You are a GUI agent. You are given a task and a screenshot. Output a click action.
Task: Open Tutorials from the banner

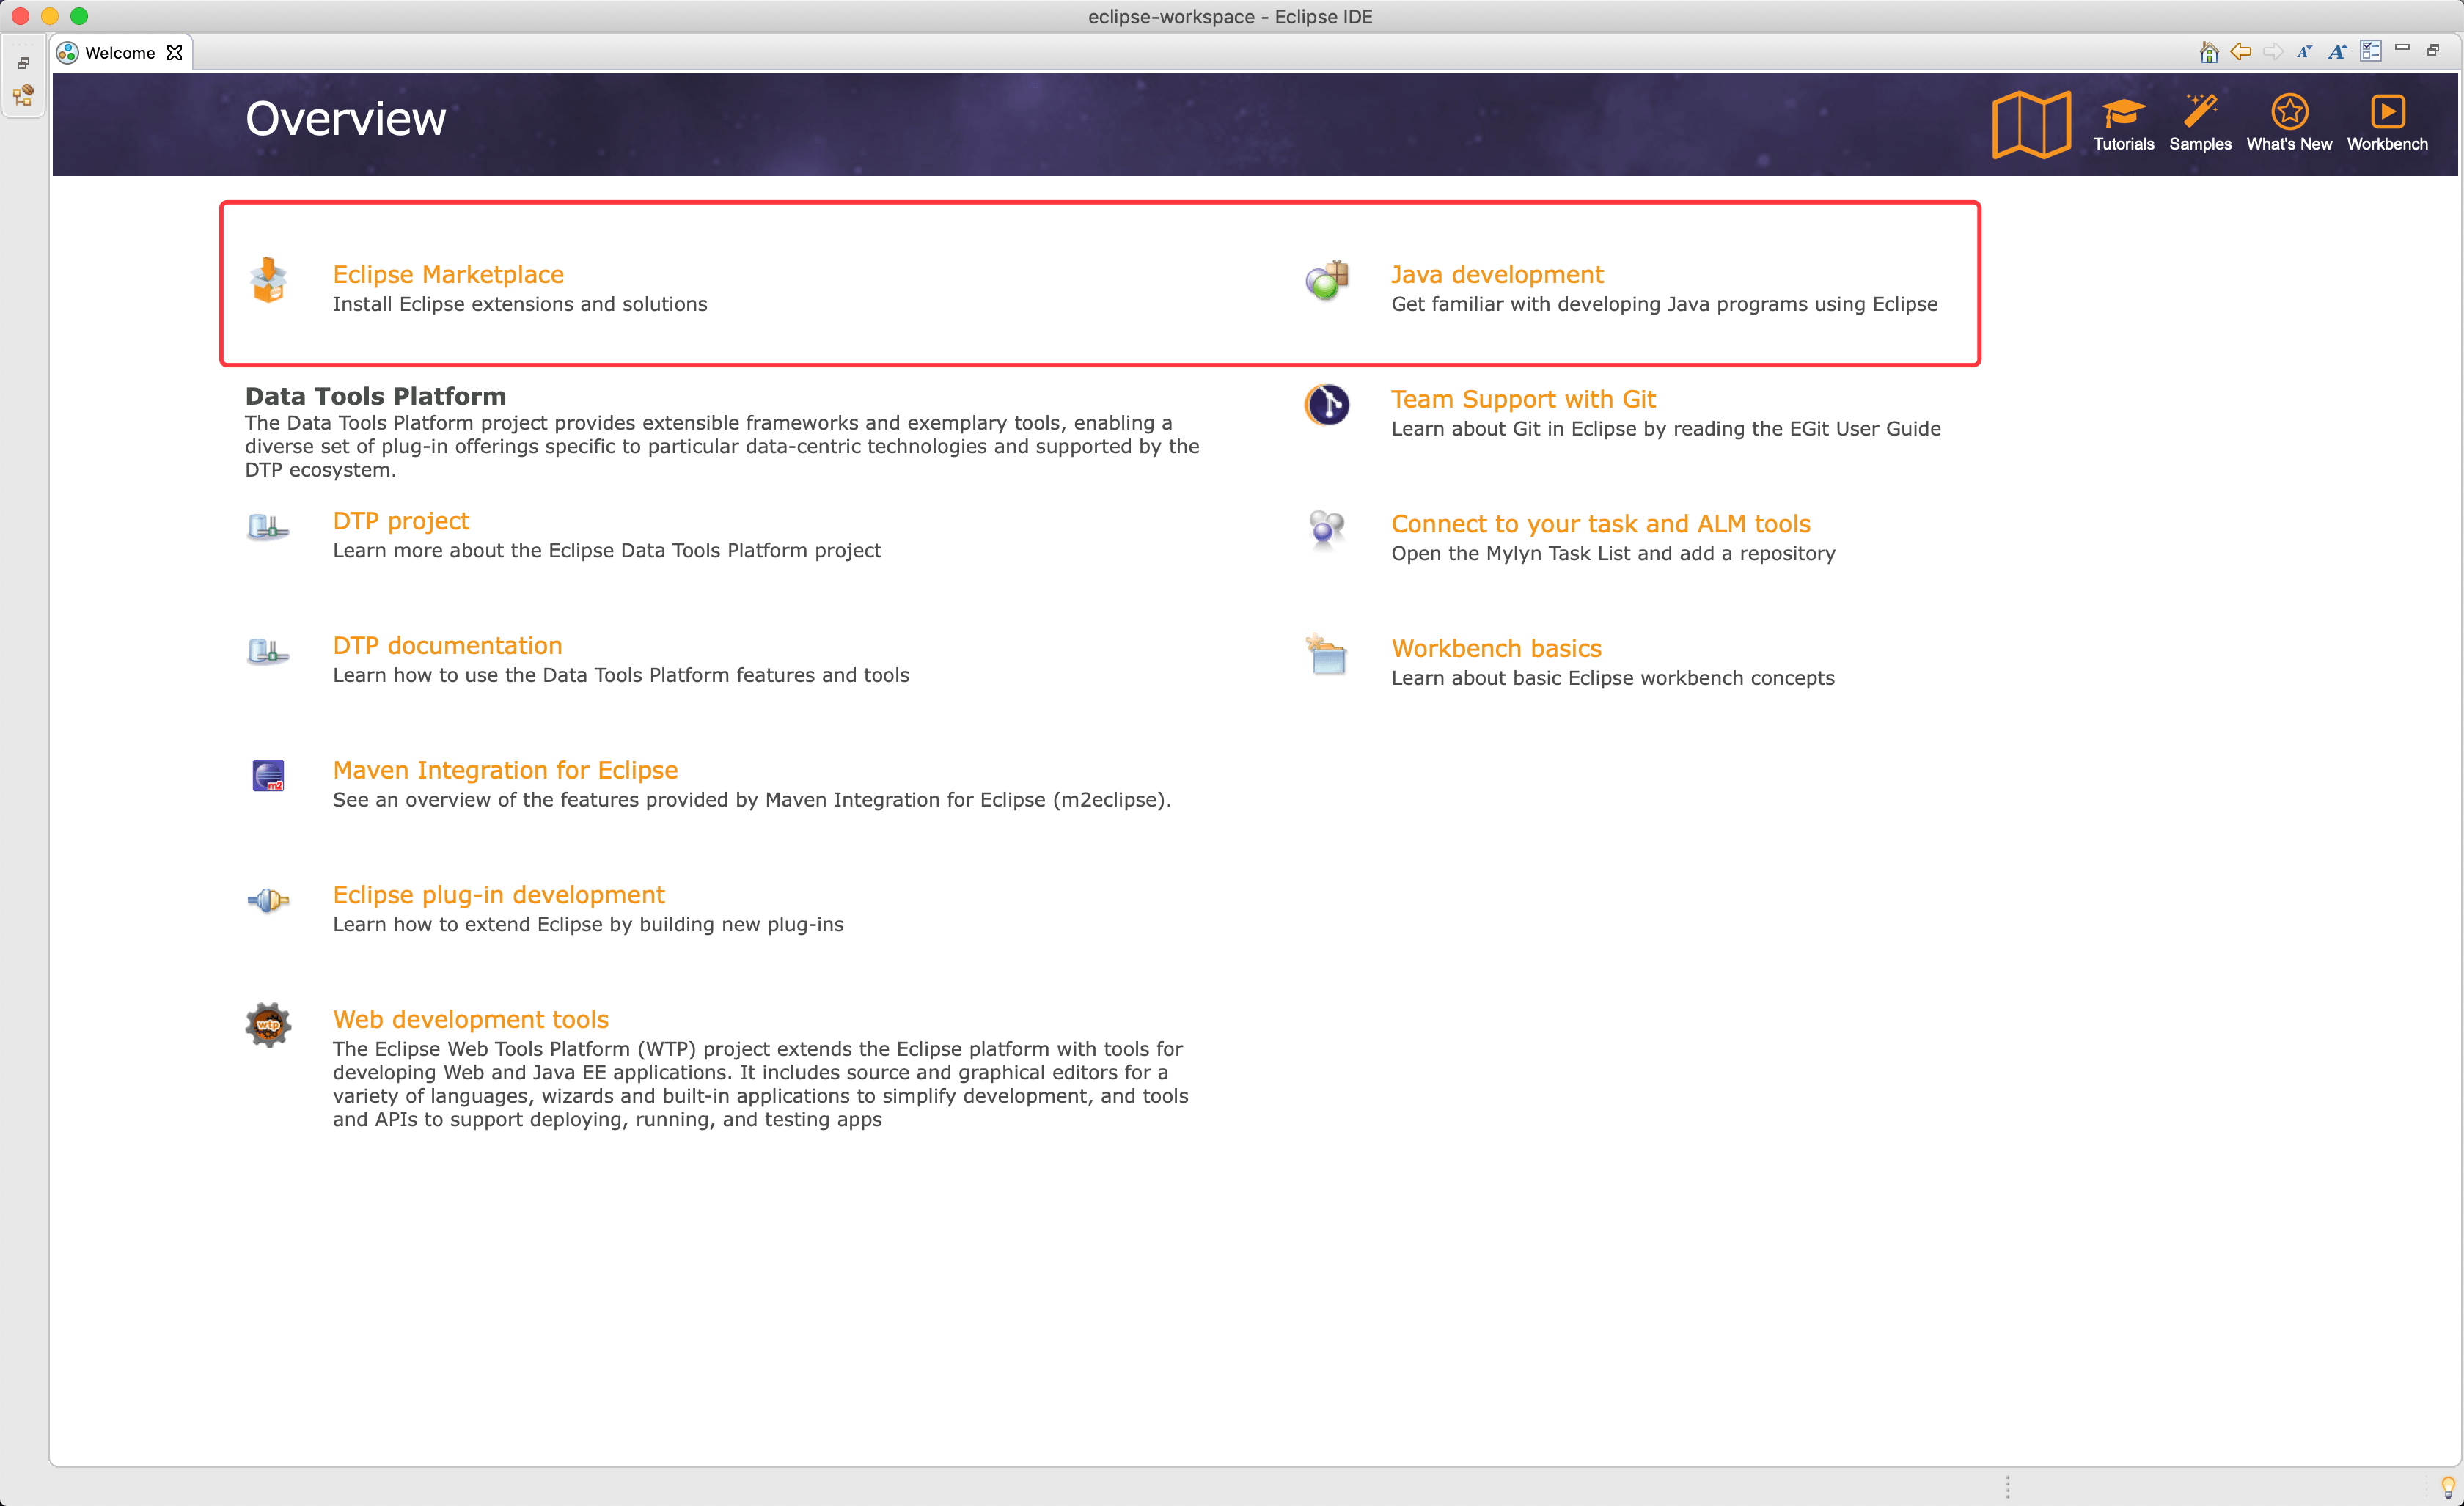(2123, 125)
